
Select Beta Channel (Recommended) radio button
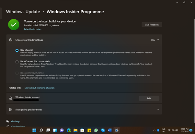click(17, 62)
